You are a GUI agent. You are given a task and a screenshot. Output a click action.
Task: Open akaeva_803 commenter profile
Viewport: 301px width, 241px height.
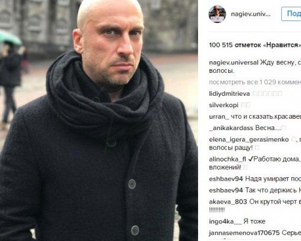coord(228,202)
